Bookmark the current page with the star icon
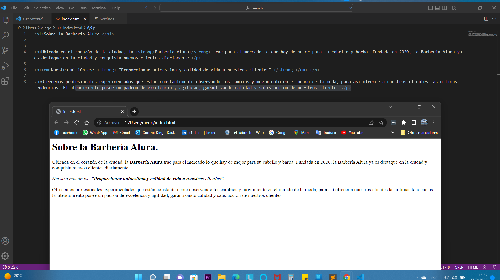This screenshot has height=280, width=500. click(381, 123)
